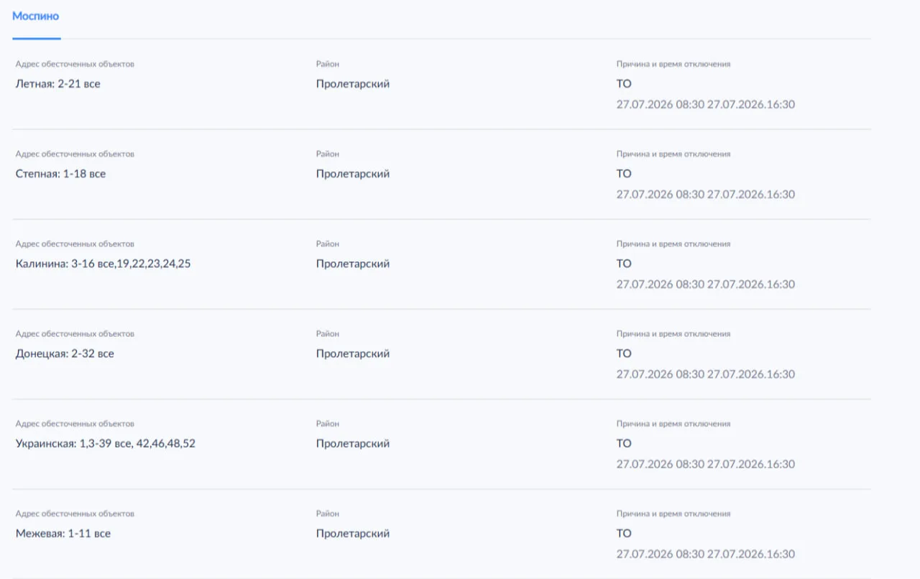Click address Степная: 1-18 все
Image resolution: width=920 pixels, height=579 pixels.
pyautogui.click(x=60, y=174)
